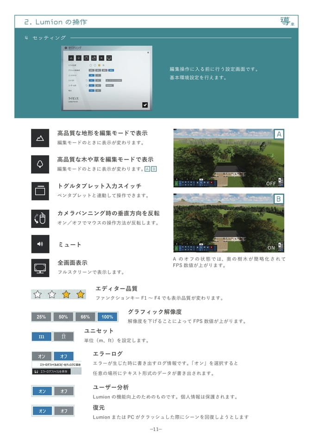The image size is (314, 444).
Task: Turn エラーログ on with its large オン button
Action: click(42, 356)
